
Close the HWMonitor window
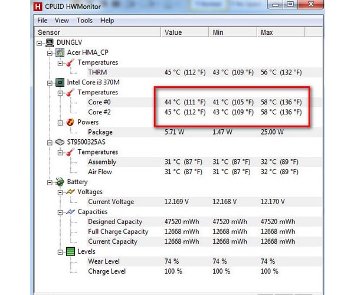pyautogui.click(x=311, y=4)
